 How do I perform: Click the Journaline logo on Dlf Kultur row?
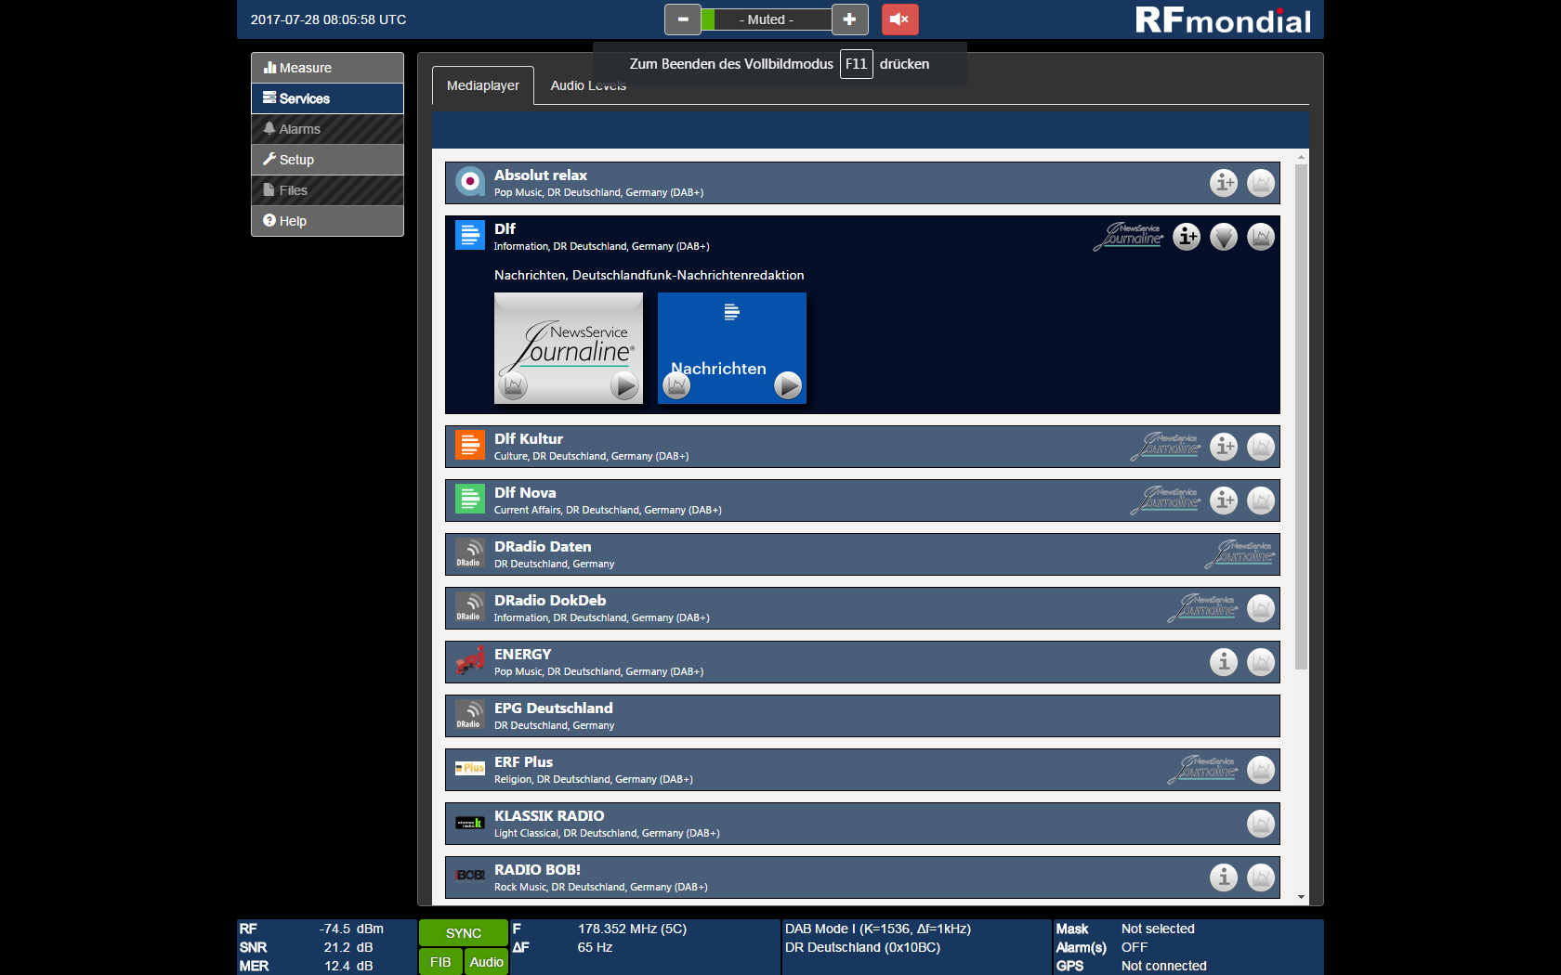pyautogui.click(x=1166, y=447)
